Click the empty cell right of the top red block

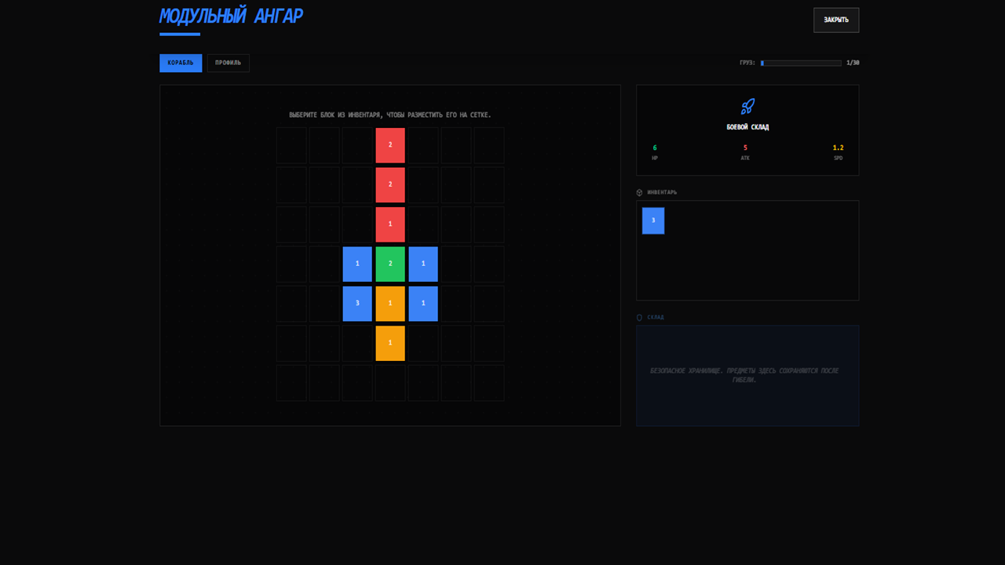click(423, 145)
